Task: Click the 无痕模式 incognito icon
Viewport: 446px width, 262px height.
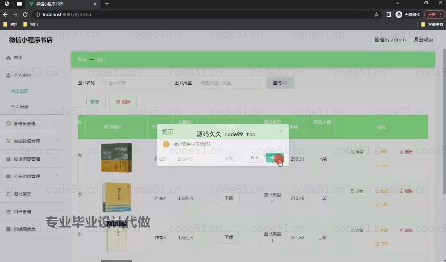Action: pyautogui.click(x=399, y=15)
